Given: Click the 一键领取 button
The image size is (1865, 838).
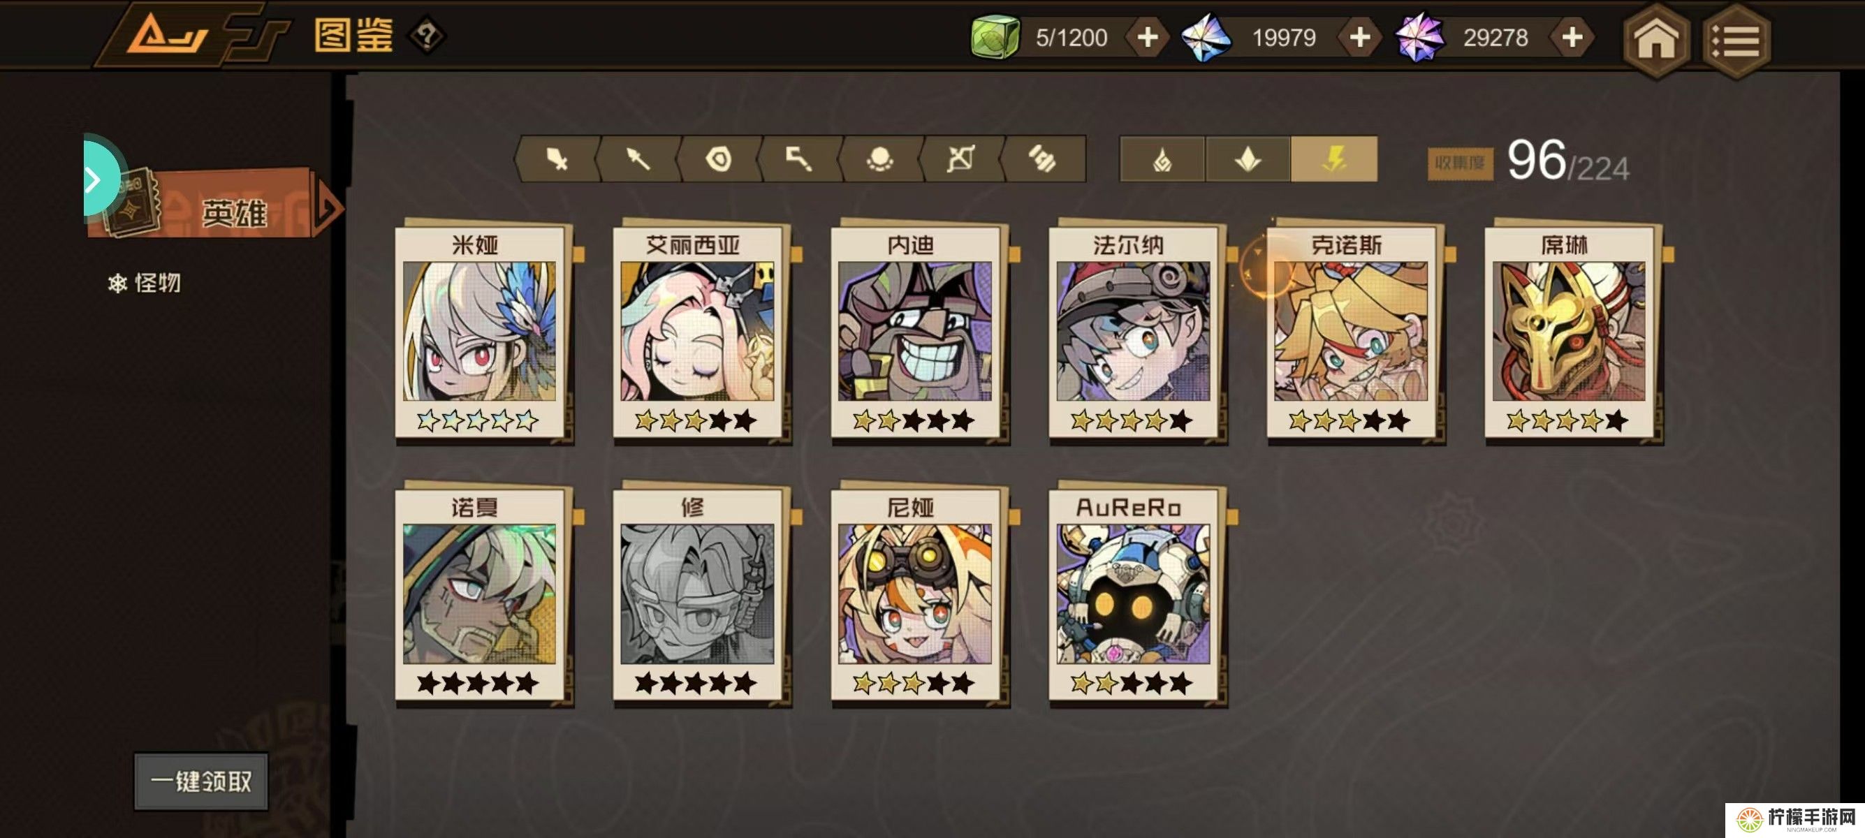Looking at the screenshot, I should click(x=201, y=781).
